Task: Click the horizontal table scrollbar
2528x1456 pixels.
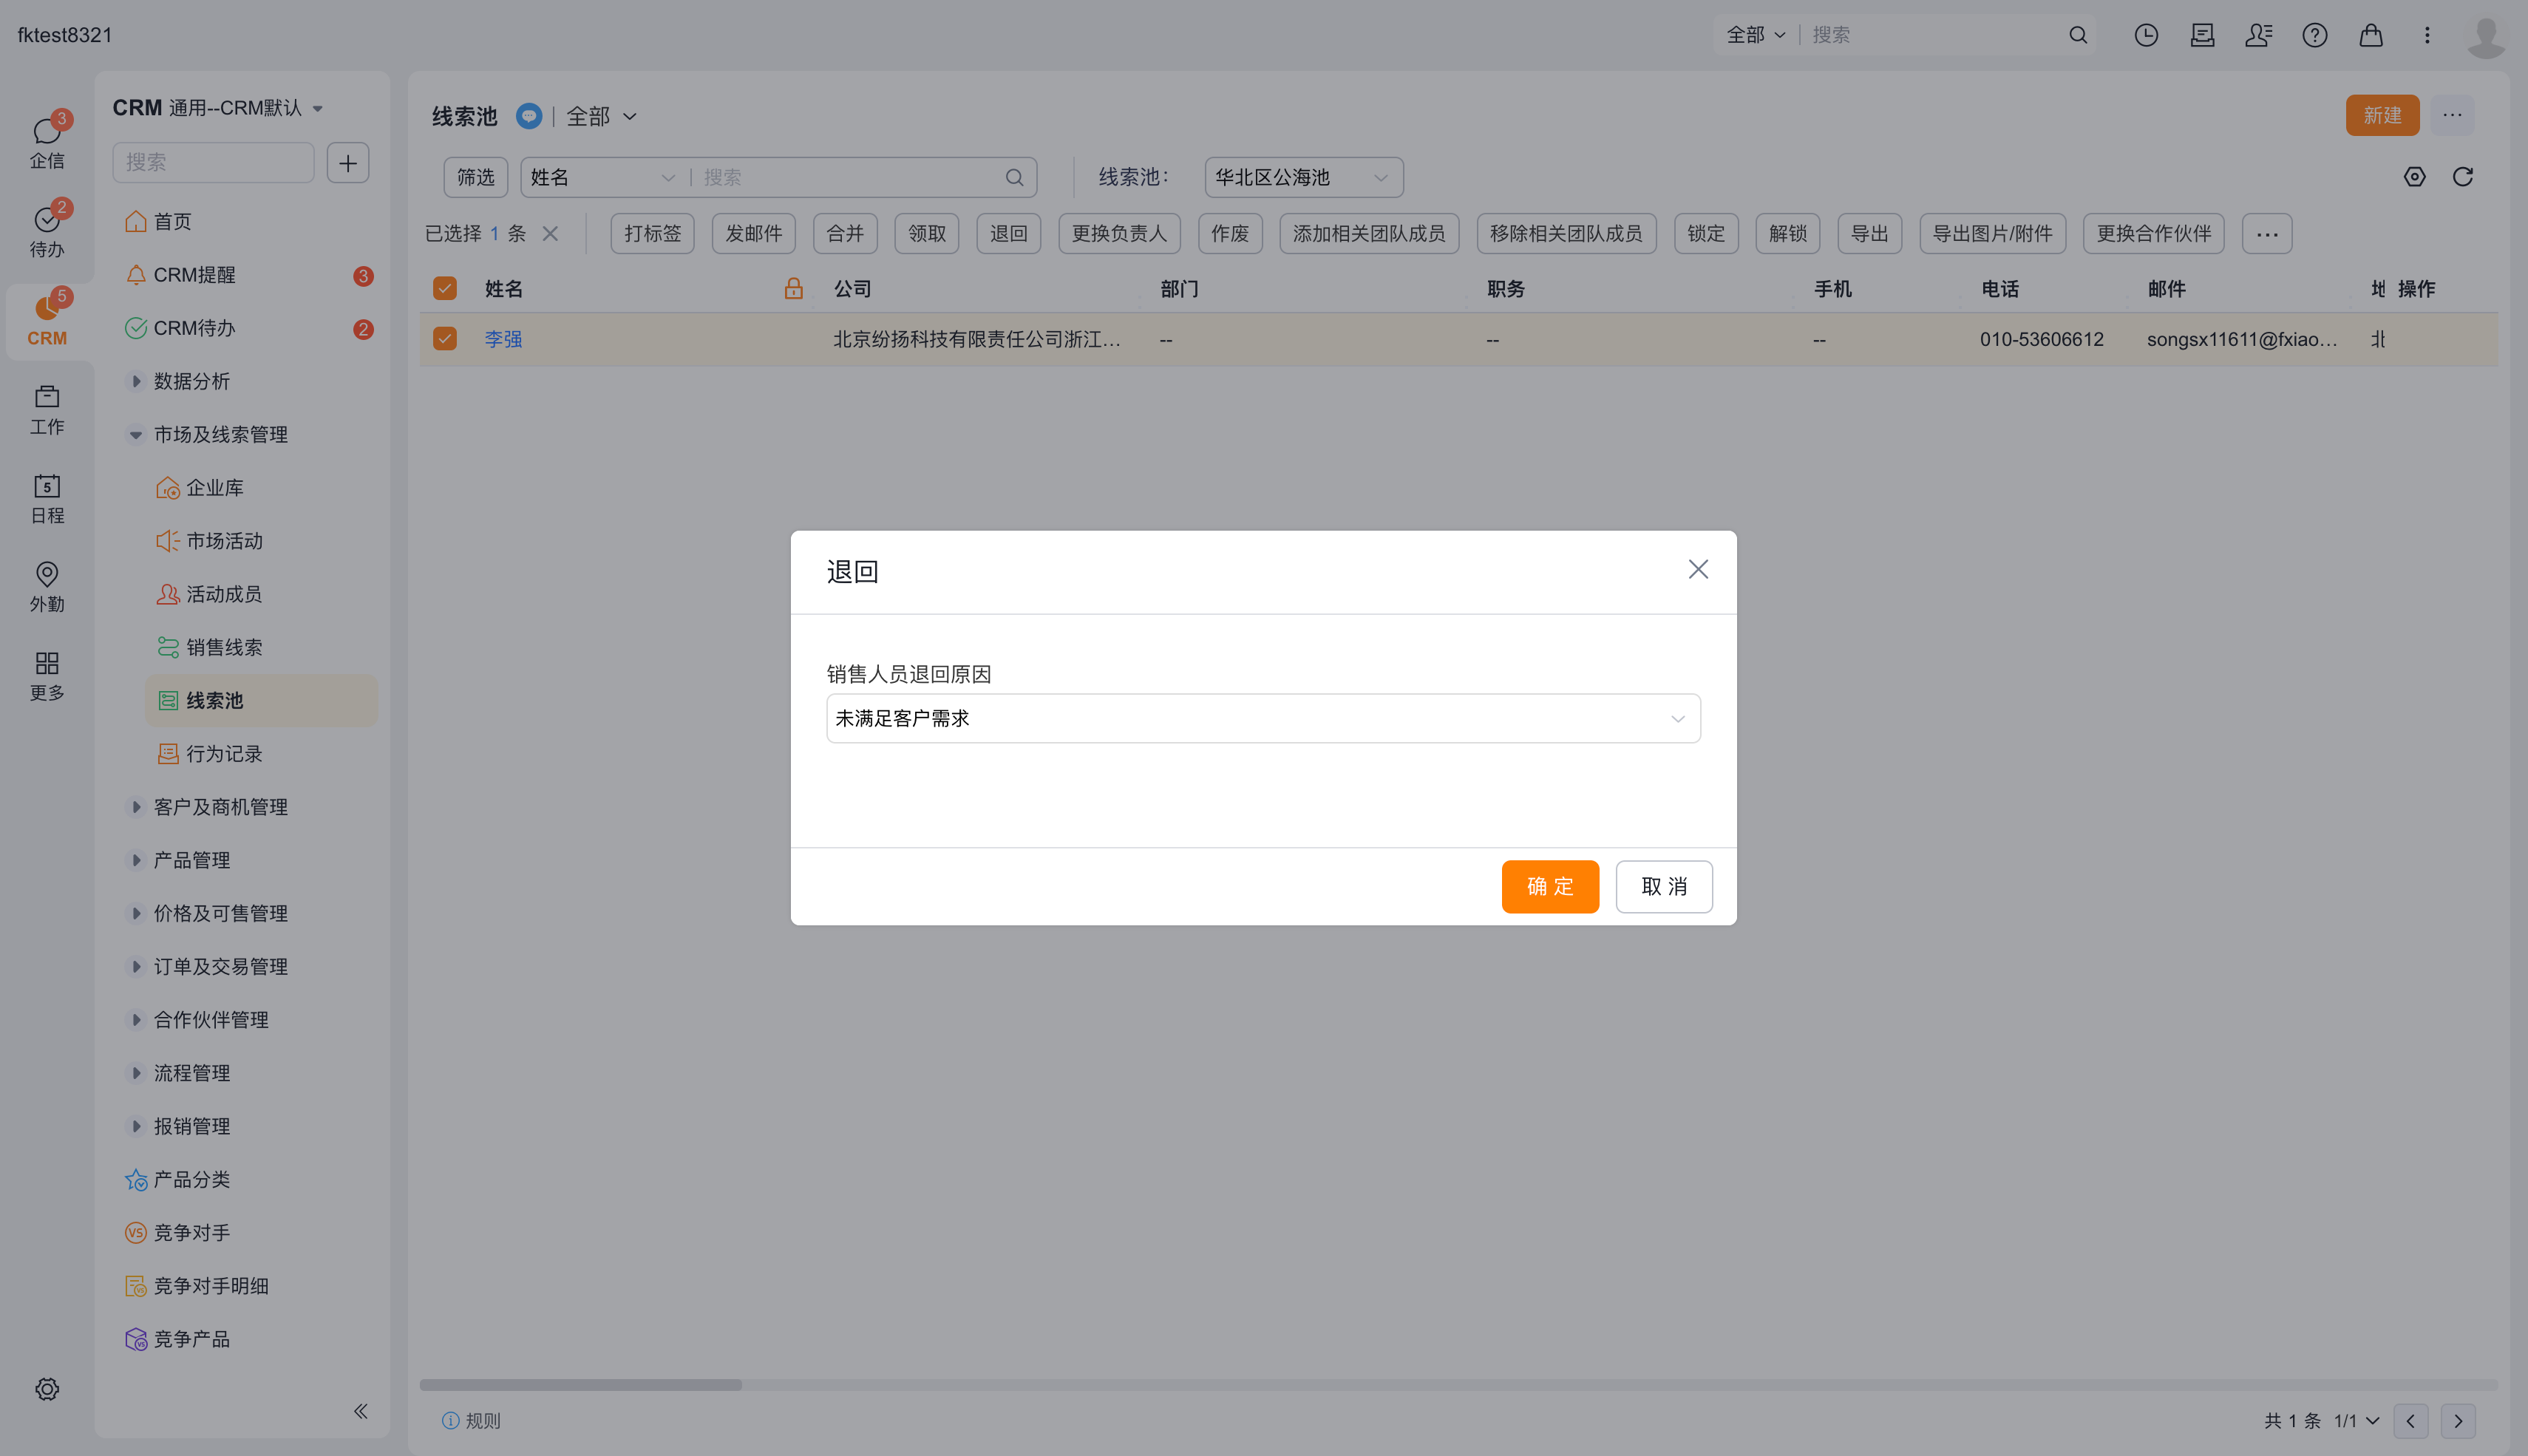Action: click(x=580, y=1385)
